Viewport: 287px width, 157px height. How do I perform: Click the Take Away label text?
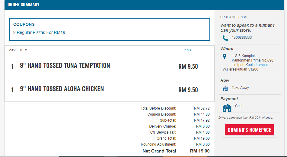coord(240,88)
